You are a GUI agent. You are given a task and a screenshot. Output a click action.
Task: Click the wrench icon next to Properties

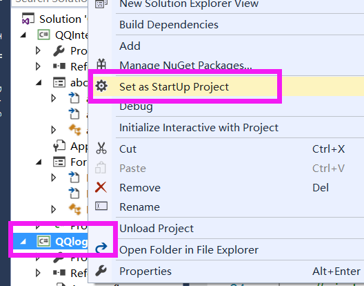101,271
